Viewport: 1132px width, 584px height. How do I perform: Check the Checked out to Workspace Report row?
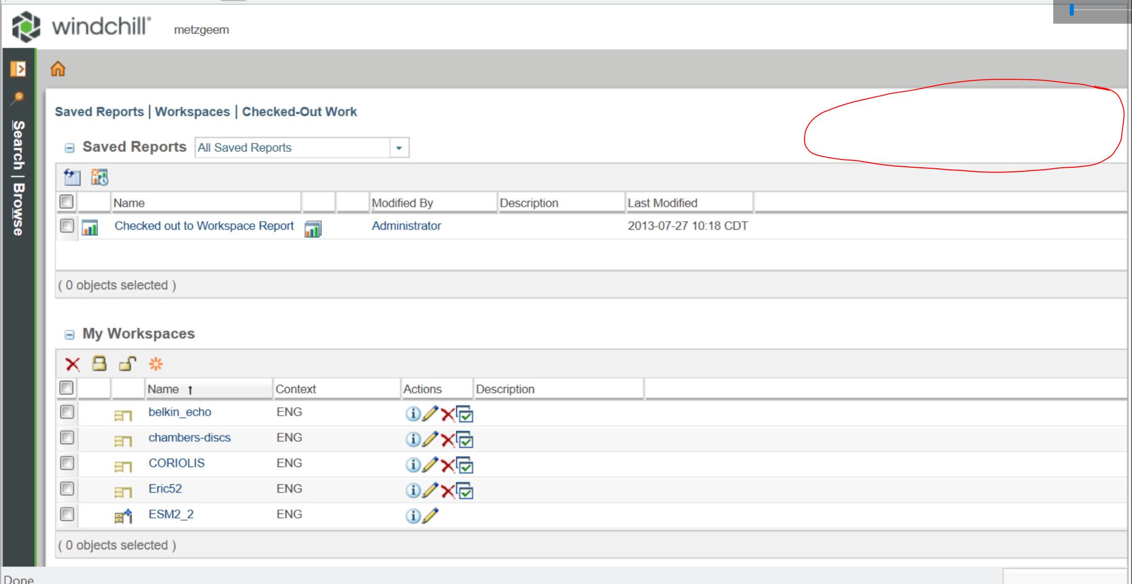tap(66, 226)
